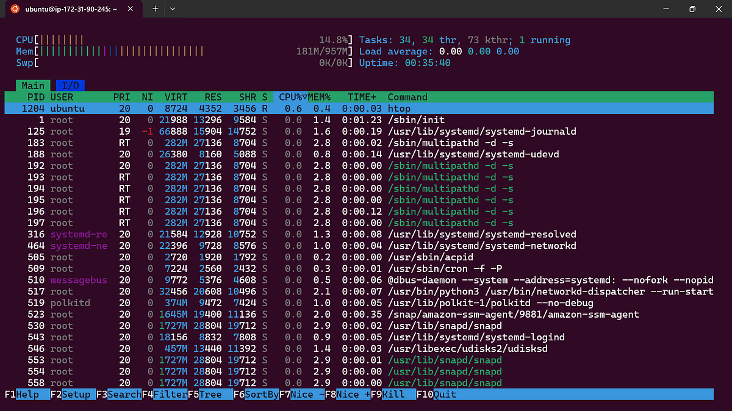Open the F6 SortBy selector
The width and height of the screenshot is (732, 411).
coord(256,394)
